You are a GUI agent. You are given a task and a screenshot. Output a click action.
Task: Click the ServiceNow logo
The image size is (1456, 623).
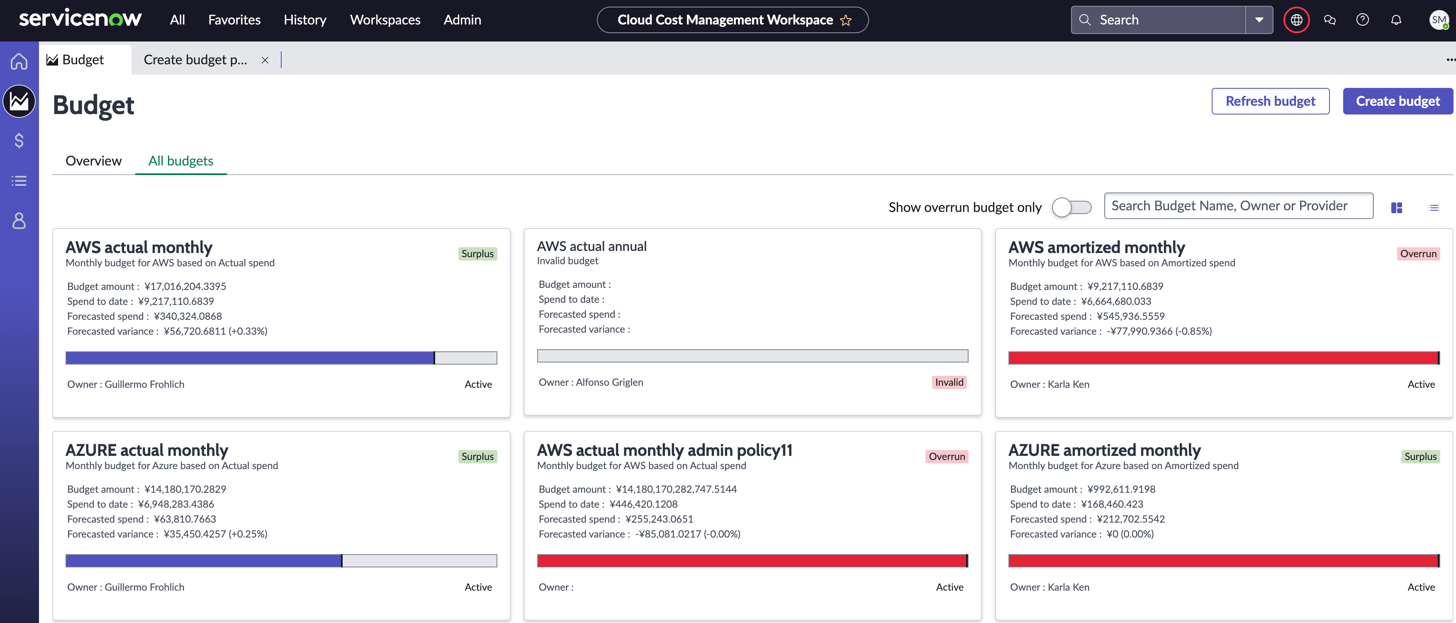coord(80,19)
